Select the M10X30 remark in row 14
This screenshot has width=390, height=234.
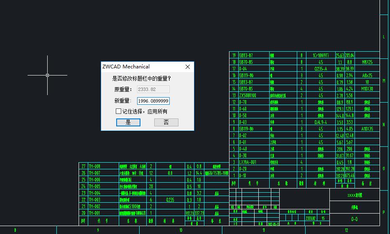pos(367,88)
